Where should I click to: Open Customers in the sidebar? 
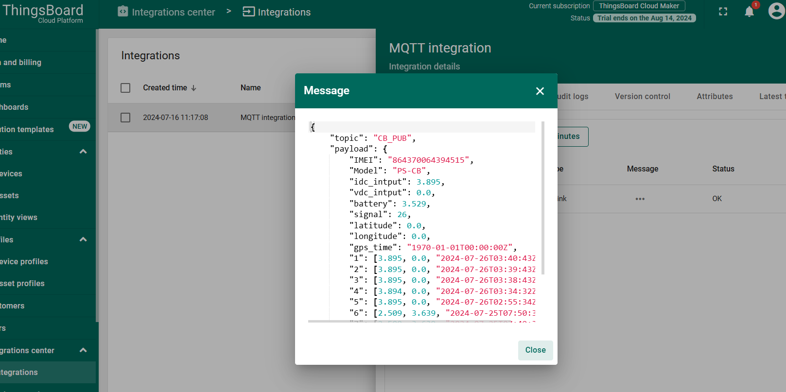click(48, 306)
